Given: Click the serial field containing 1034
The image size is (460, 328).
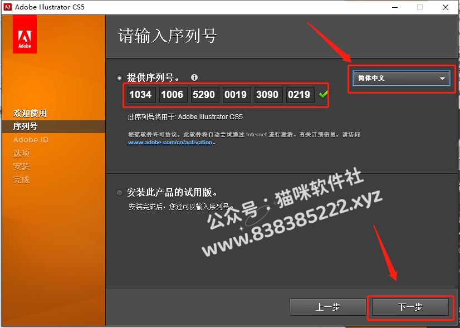Looking at the screenshot, I should click(x=140, y=95).
